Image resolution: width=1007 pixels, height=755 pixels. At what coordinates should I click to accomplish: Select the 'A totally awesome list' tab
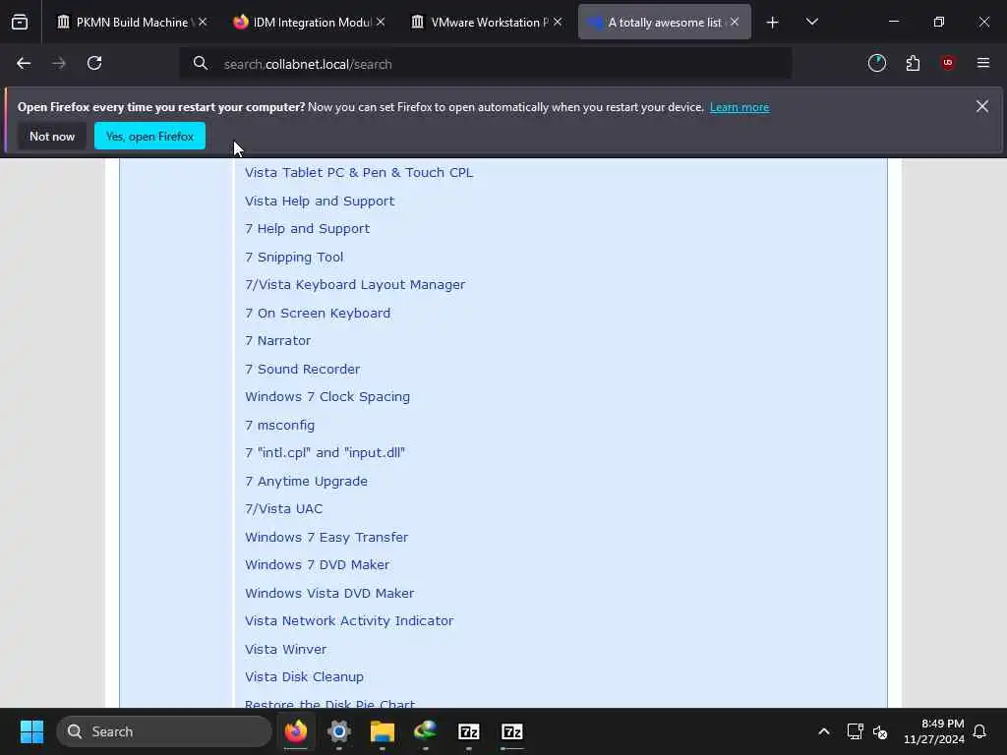click(664, 22)
